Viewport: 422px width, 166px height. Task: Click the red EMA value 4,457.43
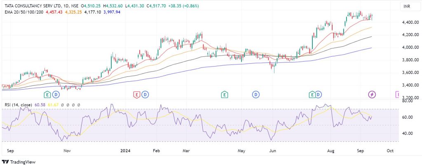click(54, 12)
